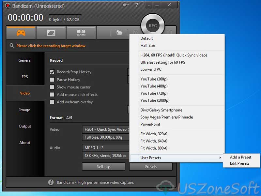Click 'Please click the recording target window' text
This screenshot has height=196, width=261.
coord(51,46)
